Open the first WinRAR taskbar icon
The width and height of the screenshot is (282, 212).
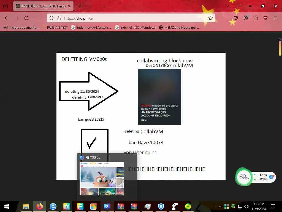pos(121,206)
